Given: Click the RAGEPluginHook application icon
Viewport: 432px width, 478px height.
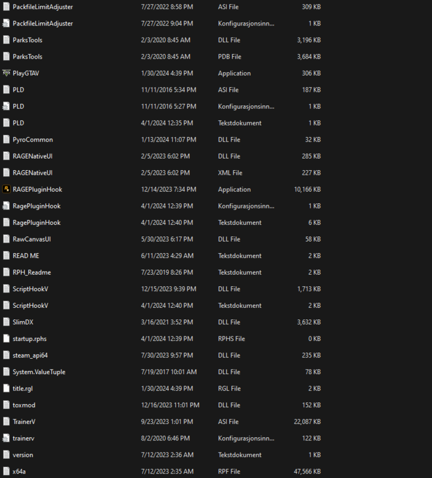Looking at the screenshot, I should coord(6,189).
